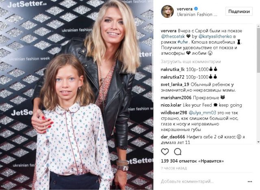Image resolution: width=260 pixels, height=190 pixels.
Task: Open Ukrainian Fashion location link
Action: [x=197, y=15]
